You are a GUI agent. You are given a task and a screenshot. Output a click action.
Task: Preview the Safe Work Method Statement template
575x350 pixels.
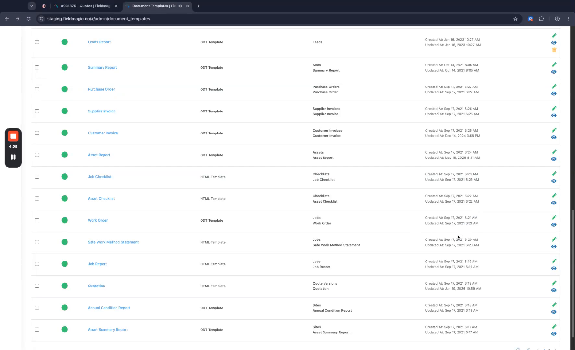[554, 247]
